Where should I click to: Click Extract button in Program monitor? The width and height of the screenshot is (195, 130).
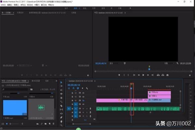click(163, 75)
